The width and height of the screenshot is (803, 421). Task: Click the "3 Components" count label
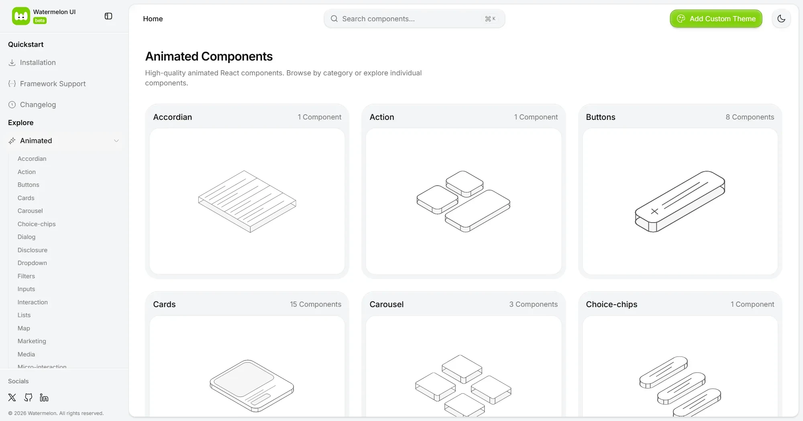pyautogui.click(x=533, y=304)
